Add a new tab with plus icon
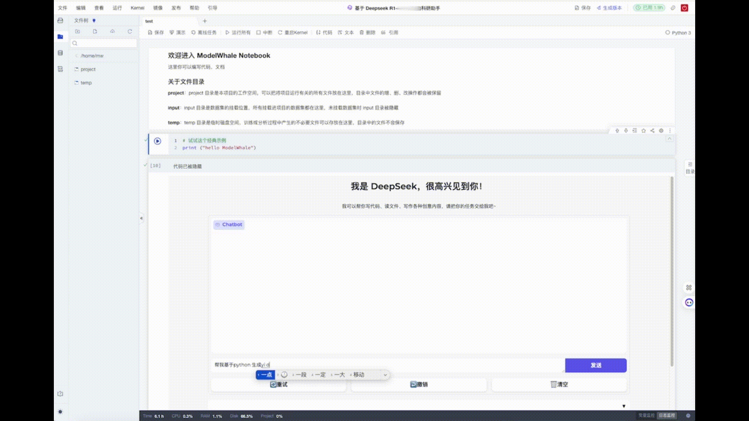This screenshot has height=421, width=749. (205, 21)
